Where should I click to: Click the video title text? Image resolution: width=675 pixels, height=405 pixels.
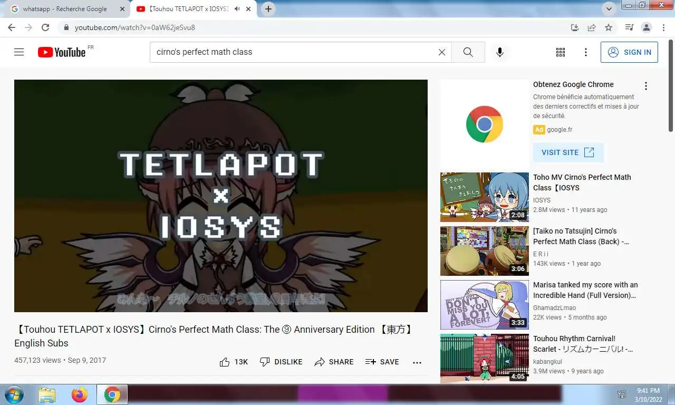[x=213, y=336]
